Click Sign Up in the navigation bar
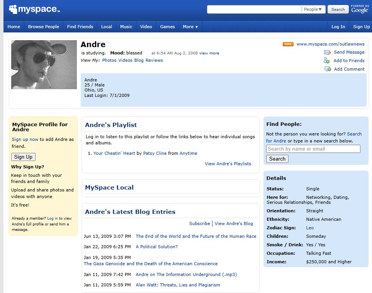This screenshot has width=372, height=293. tap(361, 27)
